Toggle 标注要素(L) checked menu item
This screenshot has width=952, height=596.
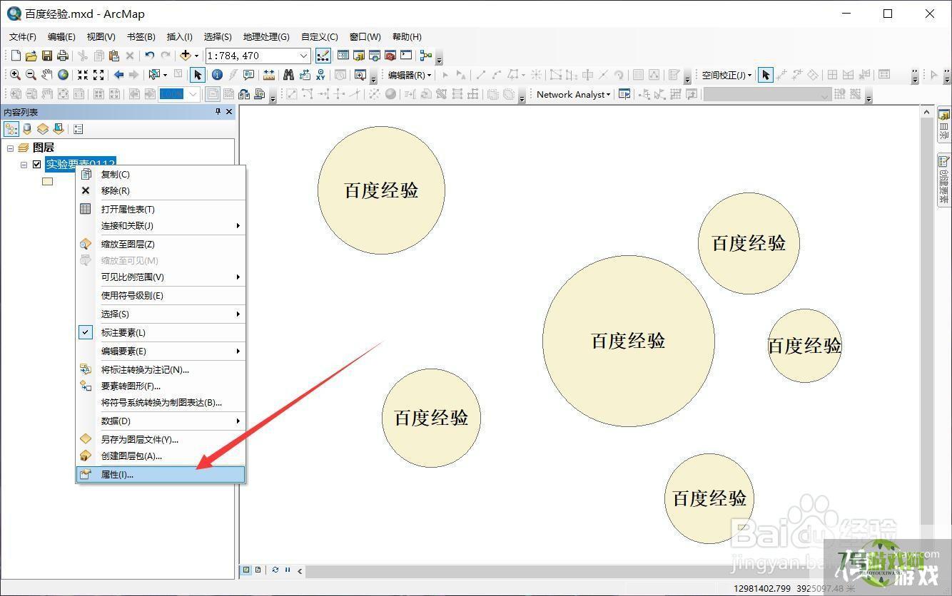[161, 332]
